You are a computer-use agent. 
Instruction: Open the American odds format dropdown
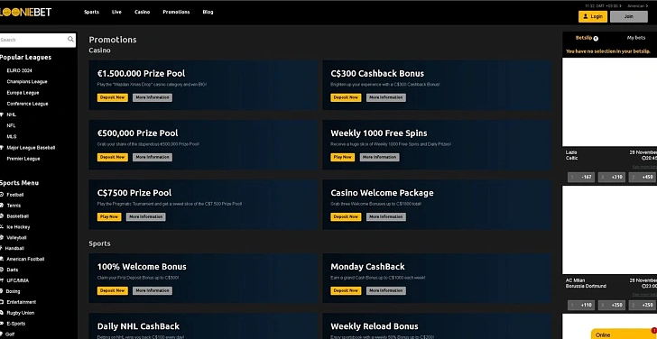click(x=637, y=5)
